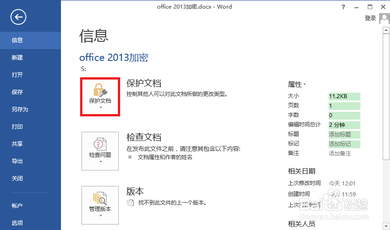This screenshot has height=230, width=390.
Task: Click the 大小 property label
Action: [293, 96]
